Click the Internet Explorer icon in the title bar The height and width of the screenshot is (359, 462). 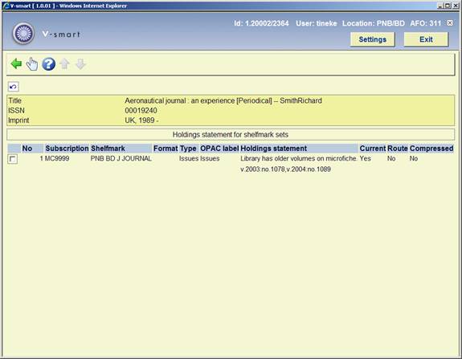click(x=6, y=6)
